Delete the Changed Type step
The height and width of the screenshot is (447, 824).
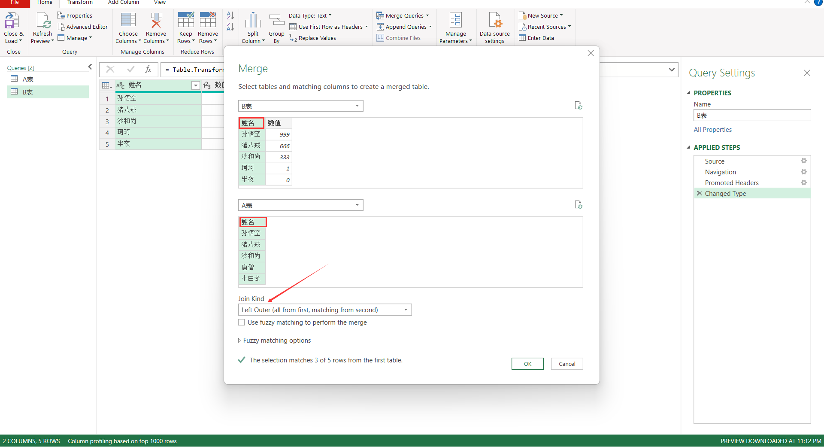pyautogui.click(x=700, y=194)
